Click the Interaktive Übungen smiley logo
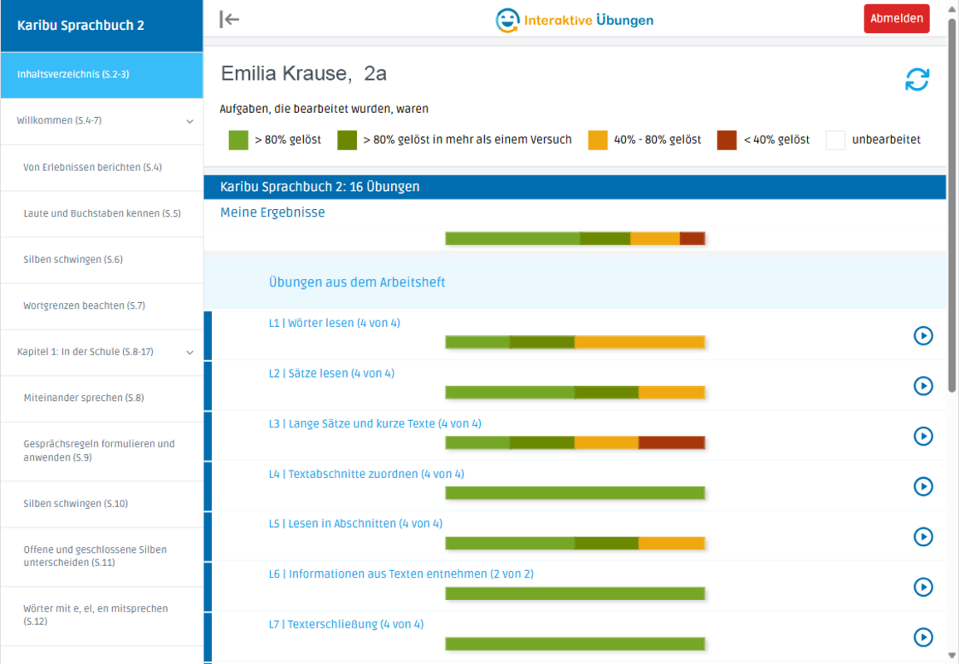 coord(507,20)
